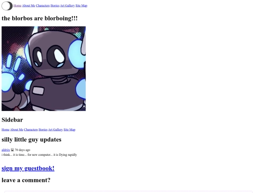Viewport: 257px width, 193px height.
Task: Open About Me in the top navigation
Action: (29, 6)
